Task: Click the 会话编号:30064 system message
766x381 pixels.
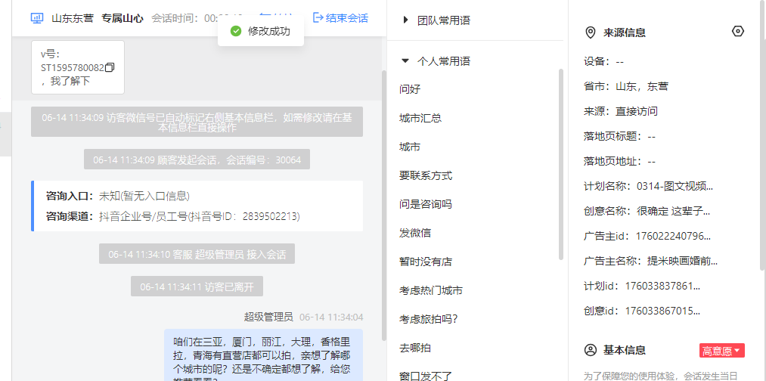Action: pos(197,160)
